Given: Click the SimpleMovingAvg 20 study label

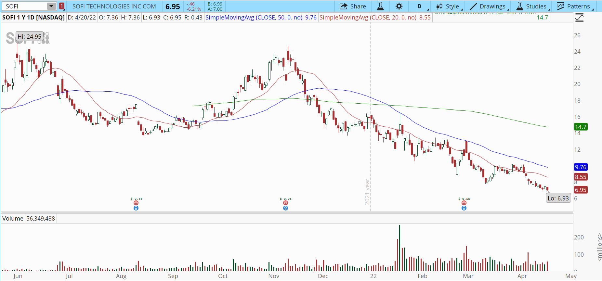Looking at the screenshot, I should click(368, 18).
